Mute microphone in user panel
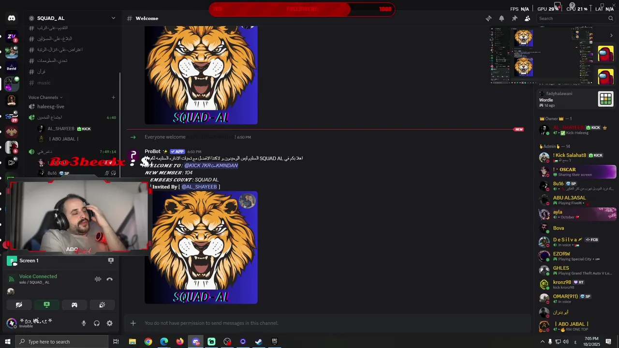The width and height of the screenshot is (619, 348). tap(84, 323)
